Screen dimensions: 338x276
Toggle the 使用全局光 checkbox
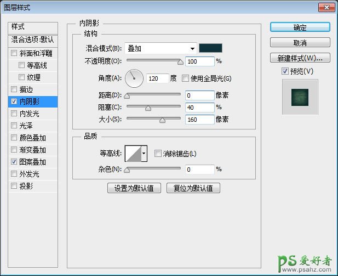tap(185, 78)
